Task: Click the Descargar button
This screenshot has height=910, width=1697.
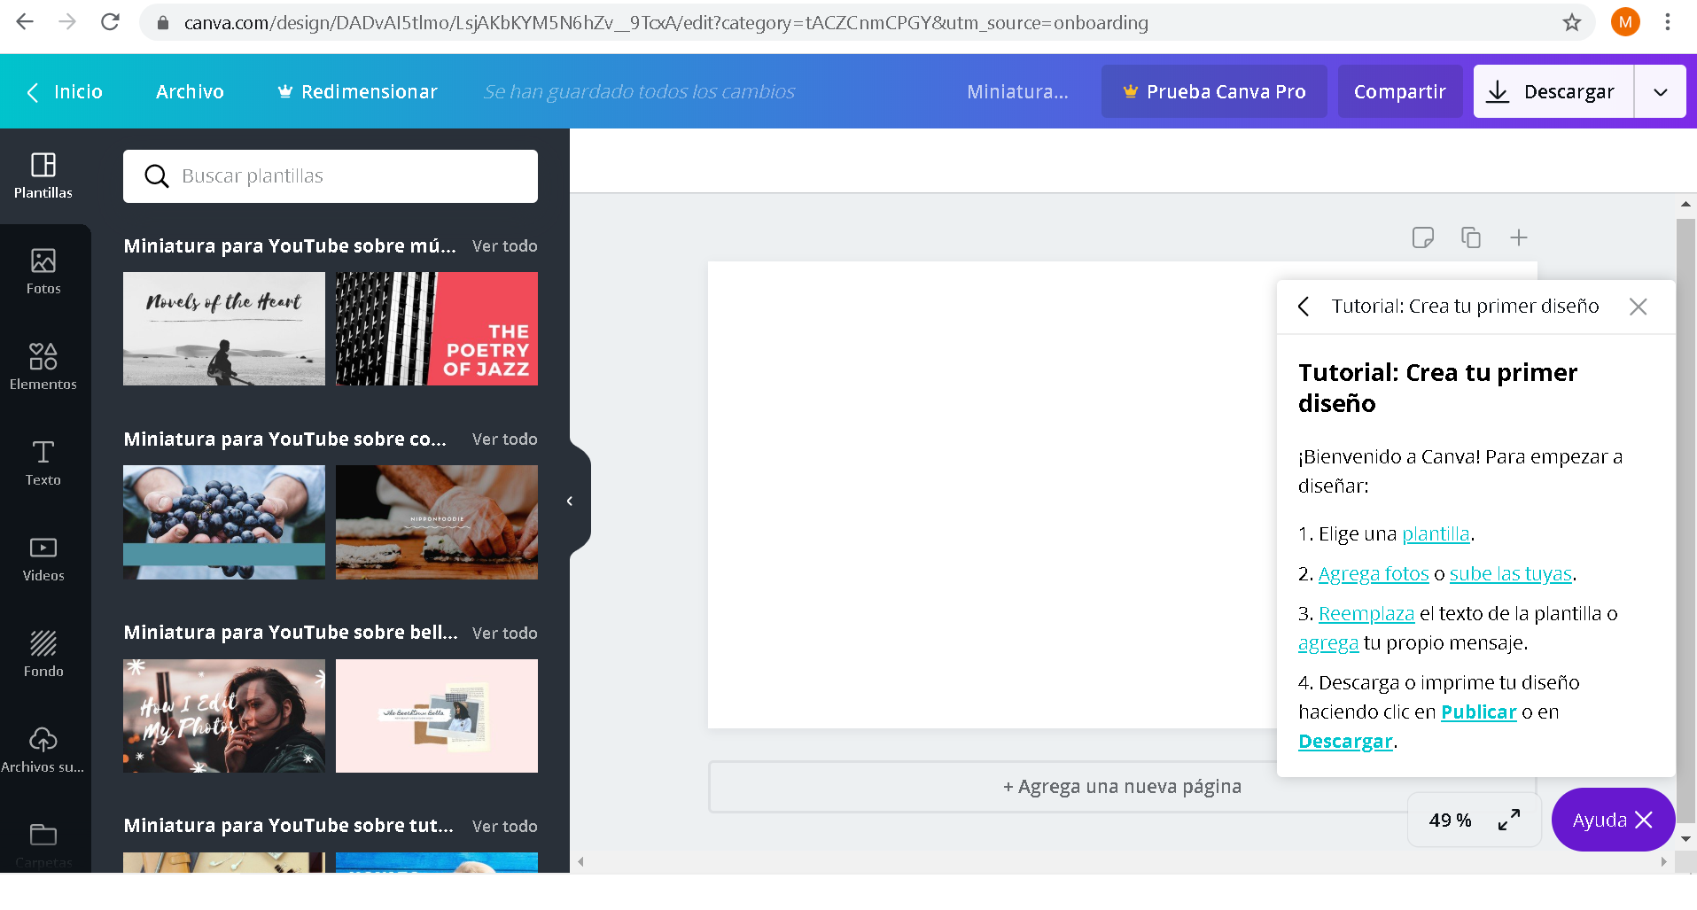Action: tap(1553, 91)
